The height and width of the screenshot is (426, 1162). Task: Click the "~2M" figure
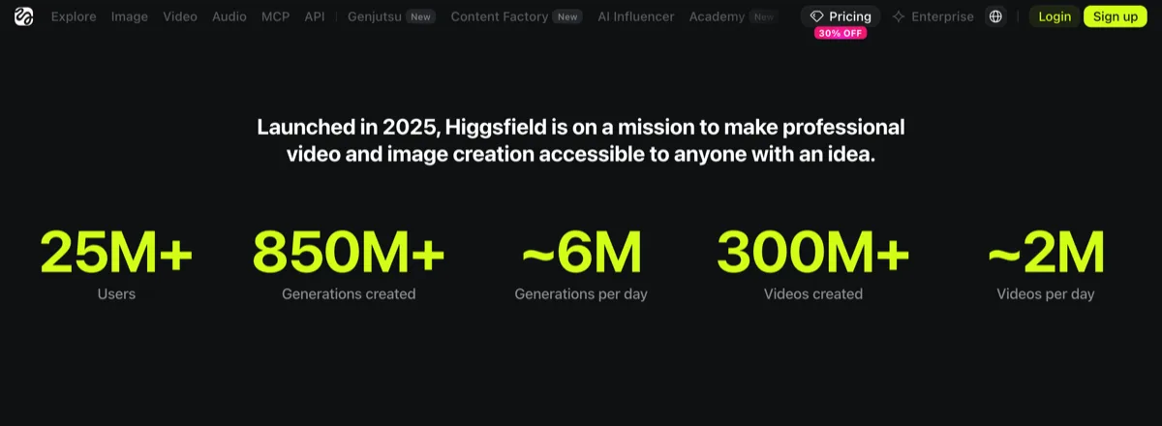click(x=1046, y=253)
